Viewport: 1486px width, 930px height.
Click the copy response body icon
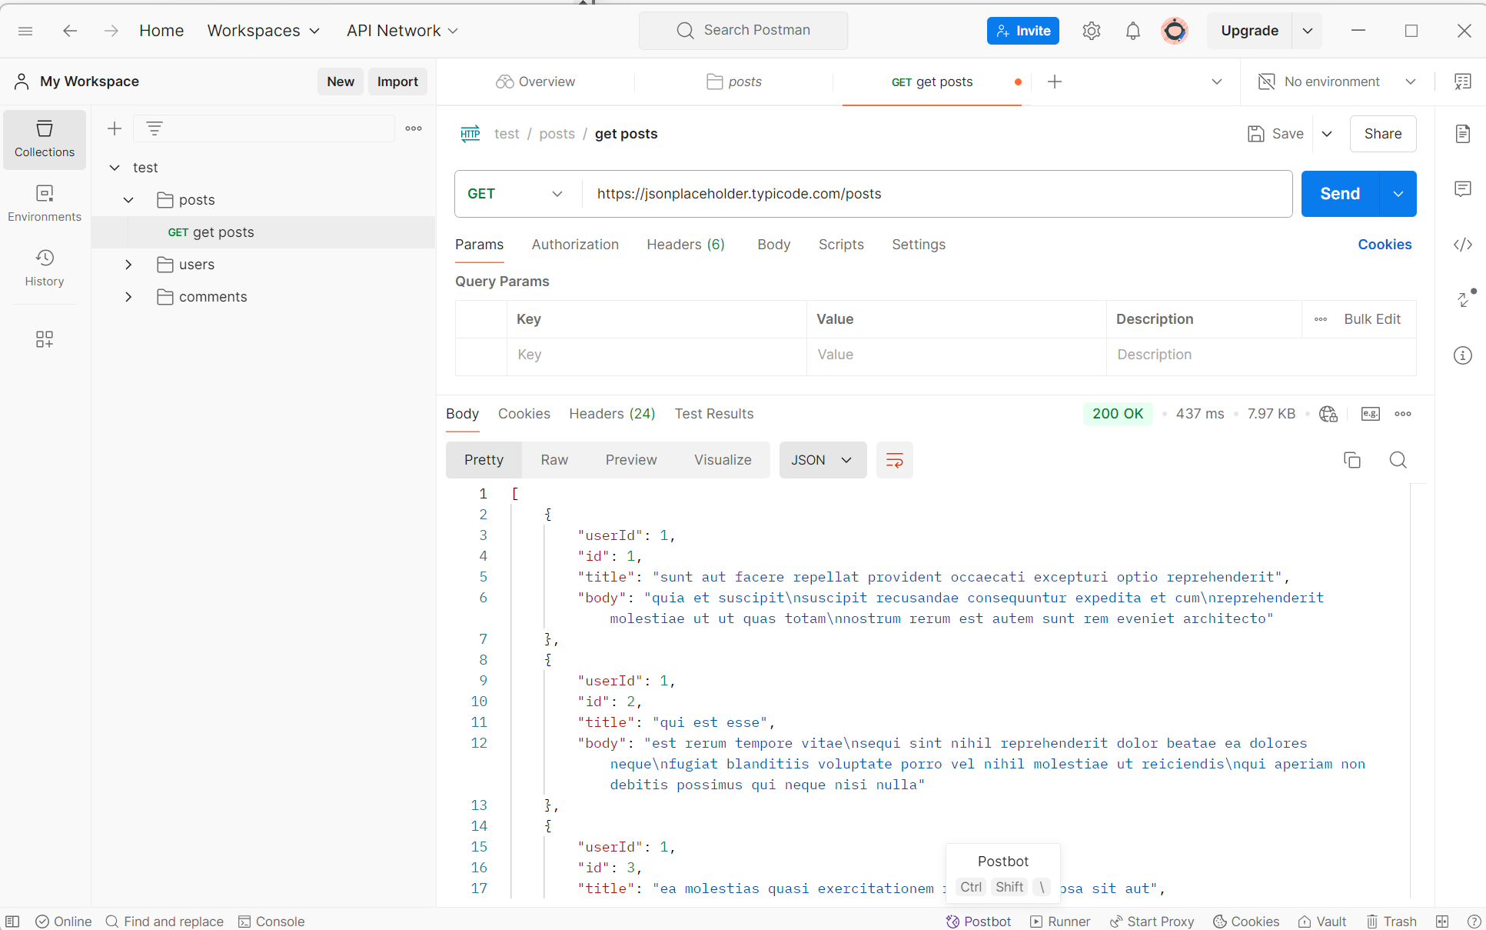1351,460
